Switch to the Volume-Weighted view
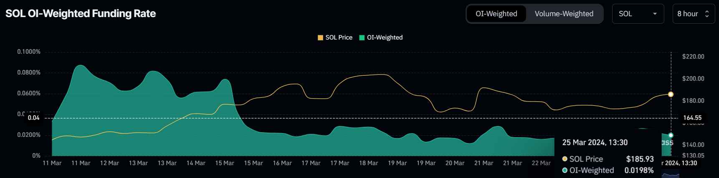 coord(564,14)
